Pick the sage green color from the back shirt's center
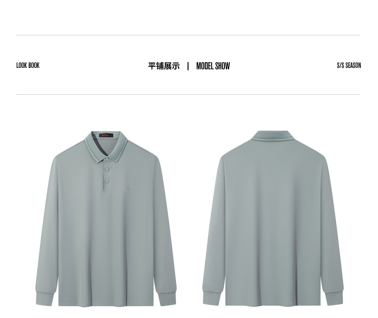This screenshot has width=378, height=318. (x=273, y=217)
